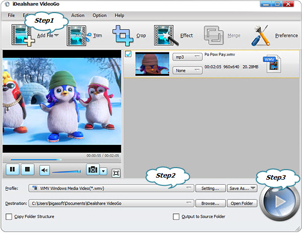Open the Effect magic wand icon
The width and height of the screenshot is (302, 233).
click(166, 35)
